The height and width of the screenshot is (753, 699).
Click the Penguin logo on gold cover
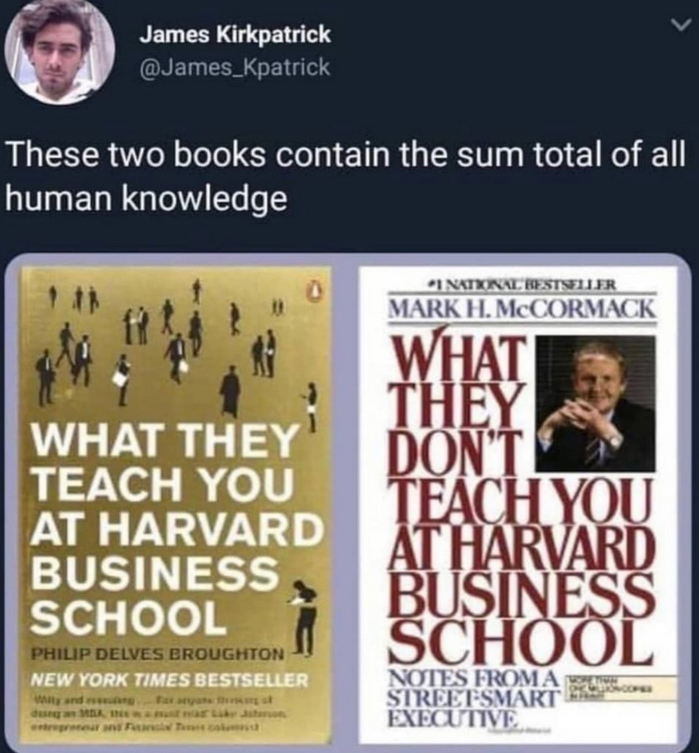tap(315, 290)
